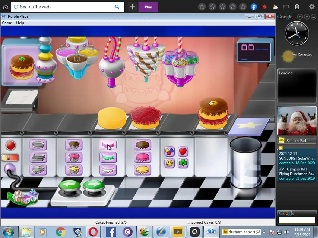
Task: Click the red-frosted cake on conveyor
Action: coord(146,118)
